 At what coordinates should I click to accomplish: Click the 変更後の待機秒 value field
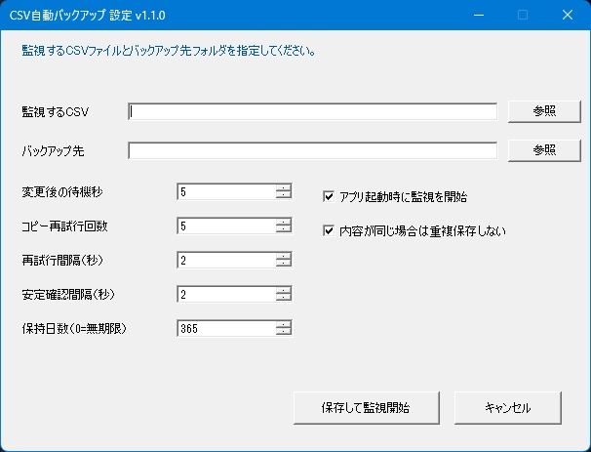(226, 191)
